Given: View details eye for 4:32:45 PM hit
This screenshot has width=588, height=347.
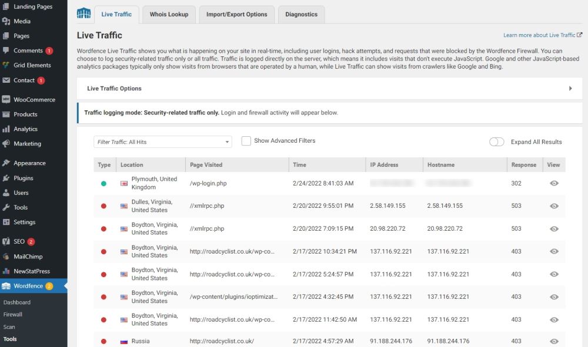Looking at the screenshot, I should [x=554, y=297].
